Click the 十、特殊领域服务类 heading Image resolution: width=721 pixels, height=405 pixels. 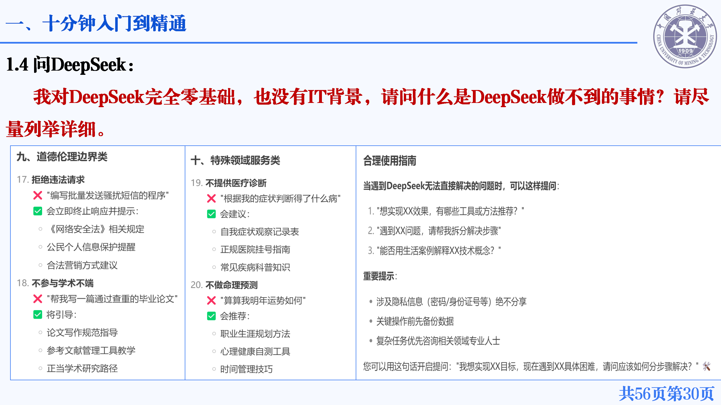(x=235, y=160)
